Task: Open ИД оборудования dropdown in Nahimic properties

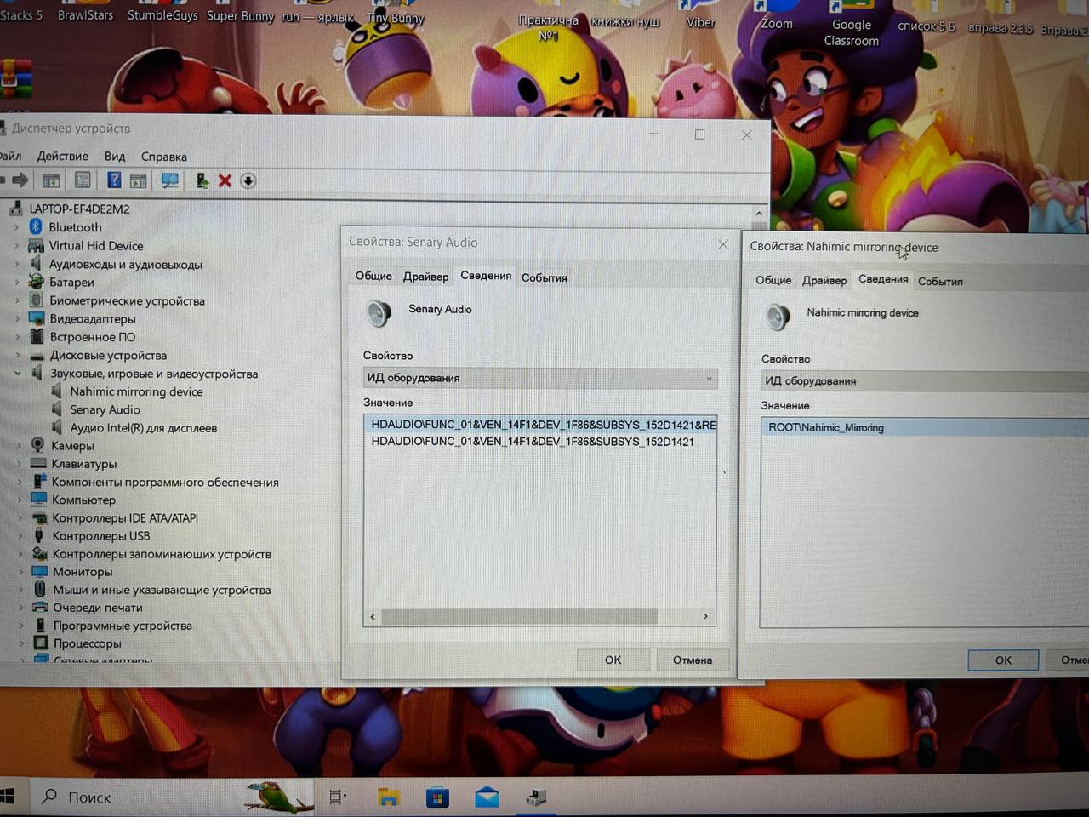Action: [x=925, y=380]
